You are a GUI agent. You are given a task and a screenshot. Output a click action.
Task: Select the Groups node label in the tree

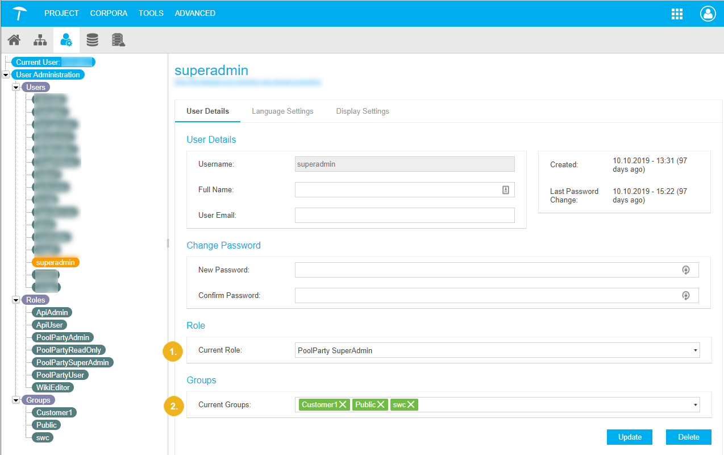click(x=38, y=400)
